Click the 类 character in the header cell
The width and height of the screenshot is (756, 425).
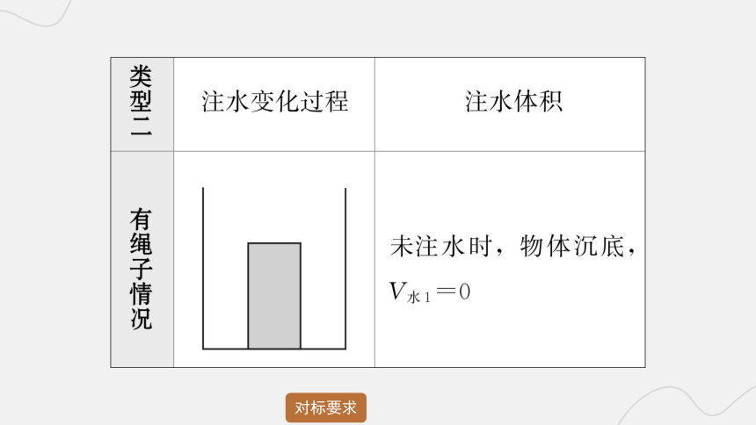point(142,76)
